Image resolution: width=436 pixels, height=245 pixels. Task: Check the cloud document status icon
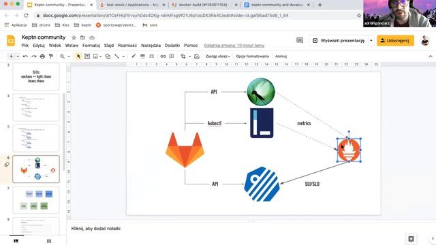[x=92, y=37]
